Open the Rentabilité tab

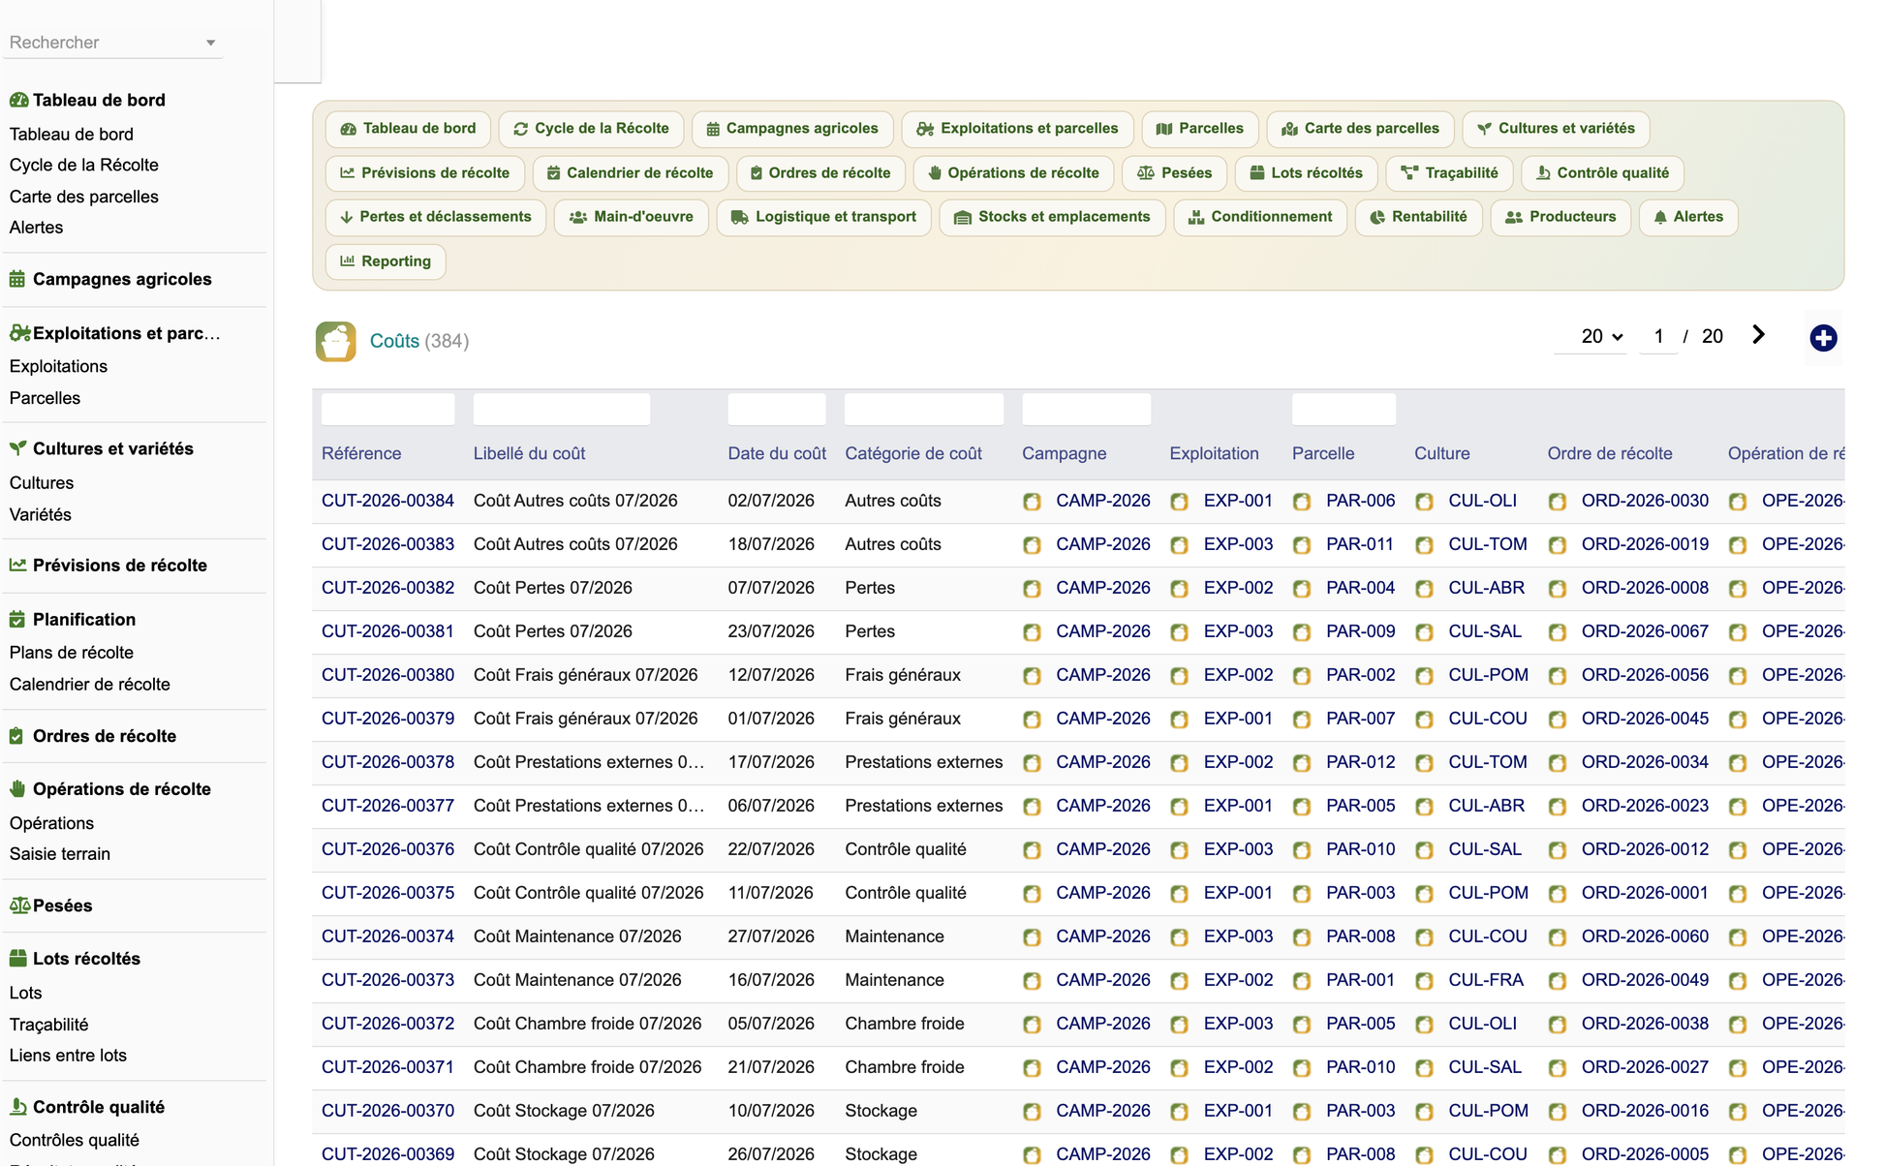tap(1418, 217)
